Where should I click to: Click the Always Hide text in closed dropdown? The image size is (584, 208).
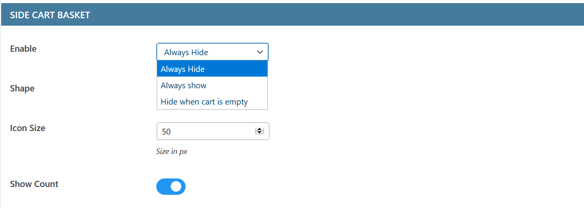(186, 52)
